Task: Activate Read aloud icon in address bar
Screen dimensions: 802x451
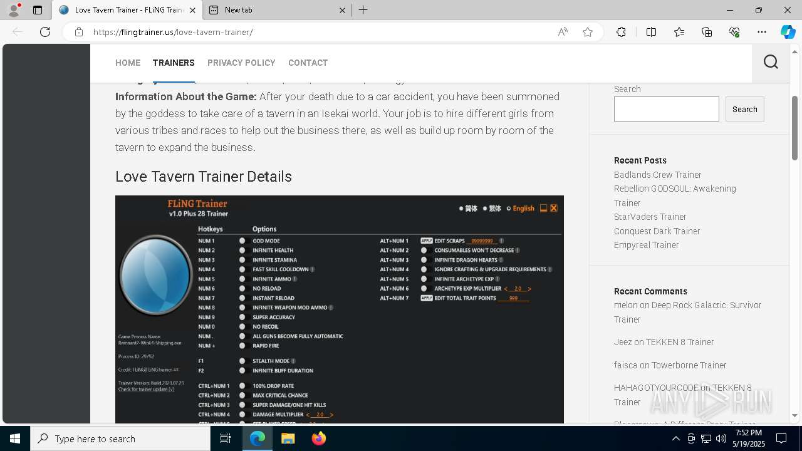Action: pyautogui.click(x=563, y=32)
